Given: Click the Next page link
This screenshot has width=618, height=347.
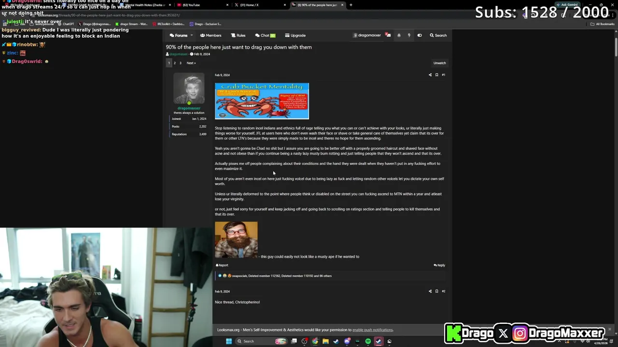Looking at the screenshot, I should pyautogui.click(x=191, y=63).
